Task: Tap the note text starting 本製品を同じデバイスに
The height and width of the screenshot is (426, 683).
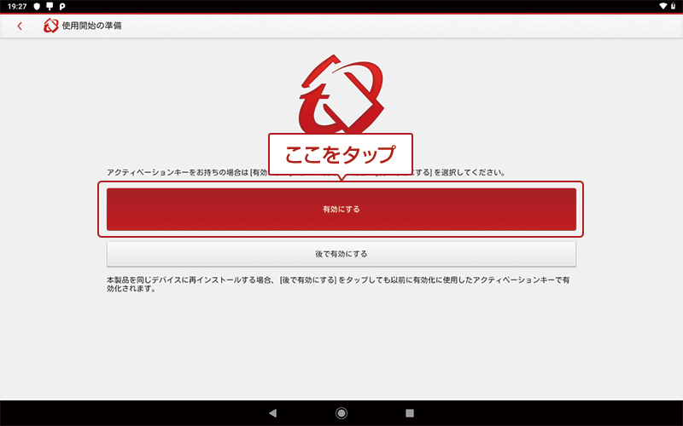Action: pyautogui.click(x=338, y=285)
